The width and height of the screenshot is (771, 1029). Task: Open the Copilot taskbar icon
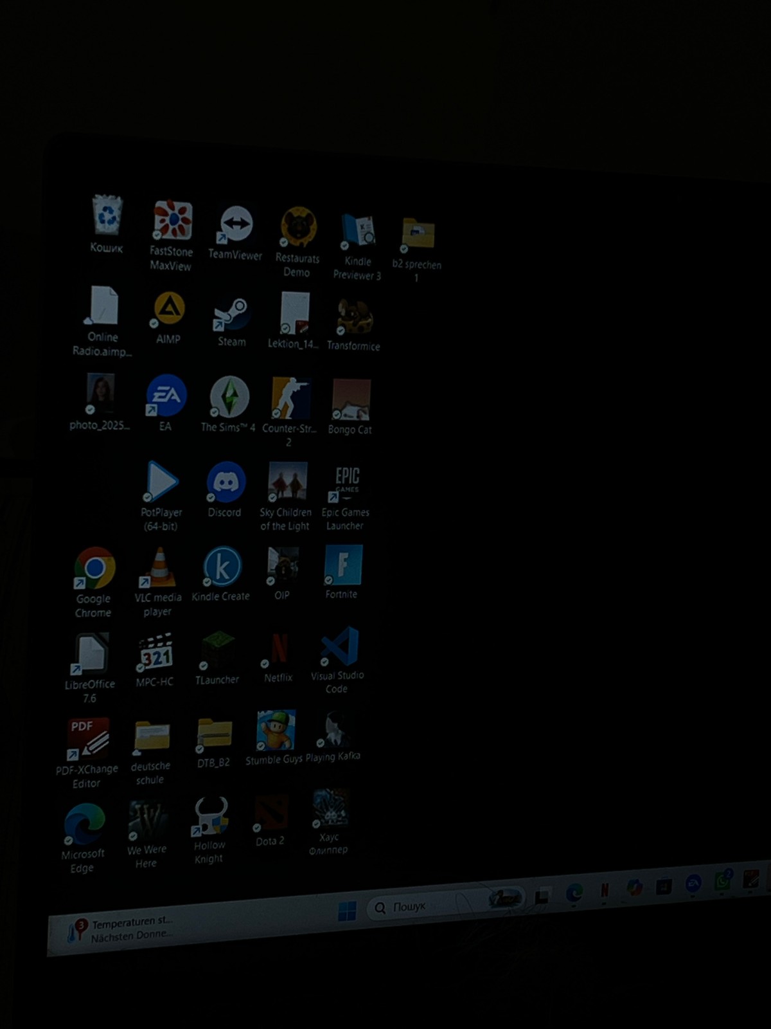[x=635, y=888]
